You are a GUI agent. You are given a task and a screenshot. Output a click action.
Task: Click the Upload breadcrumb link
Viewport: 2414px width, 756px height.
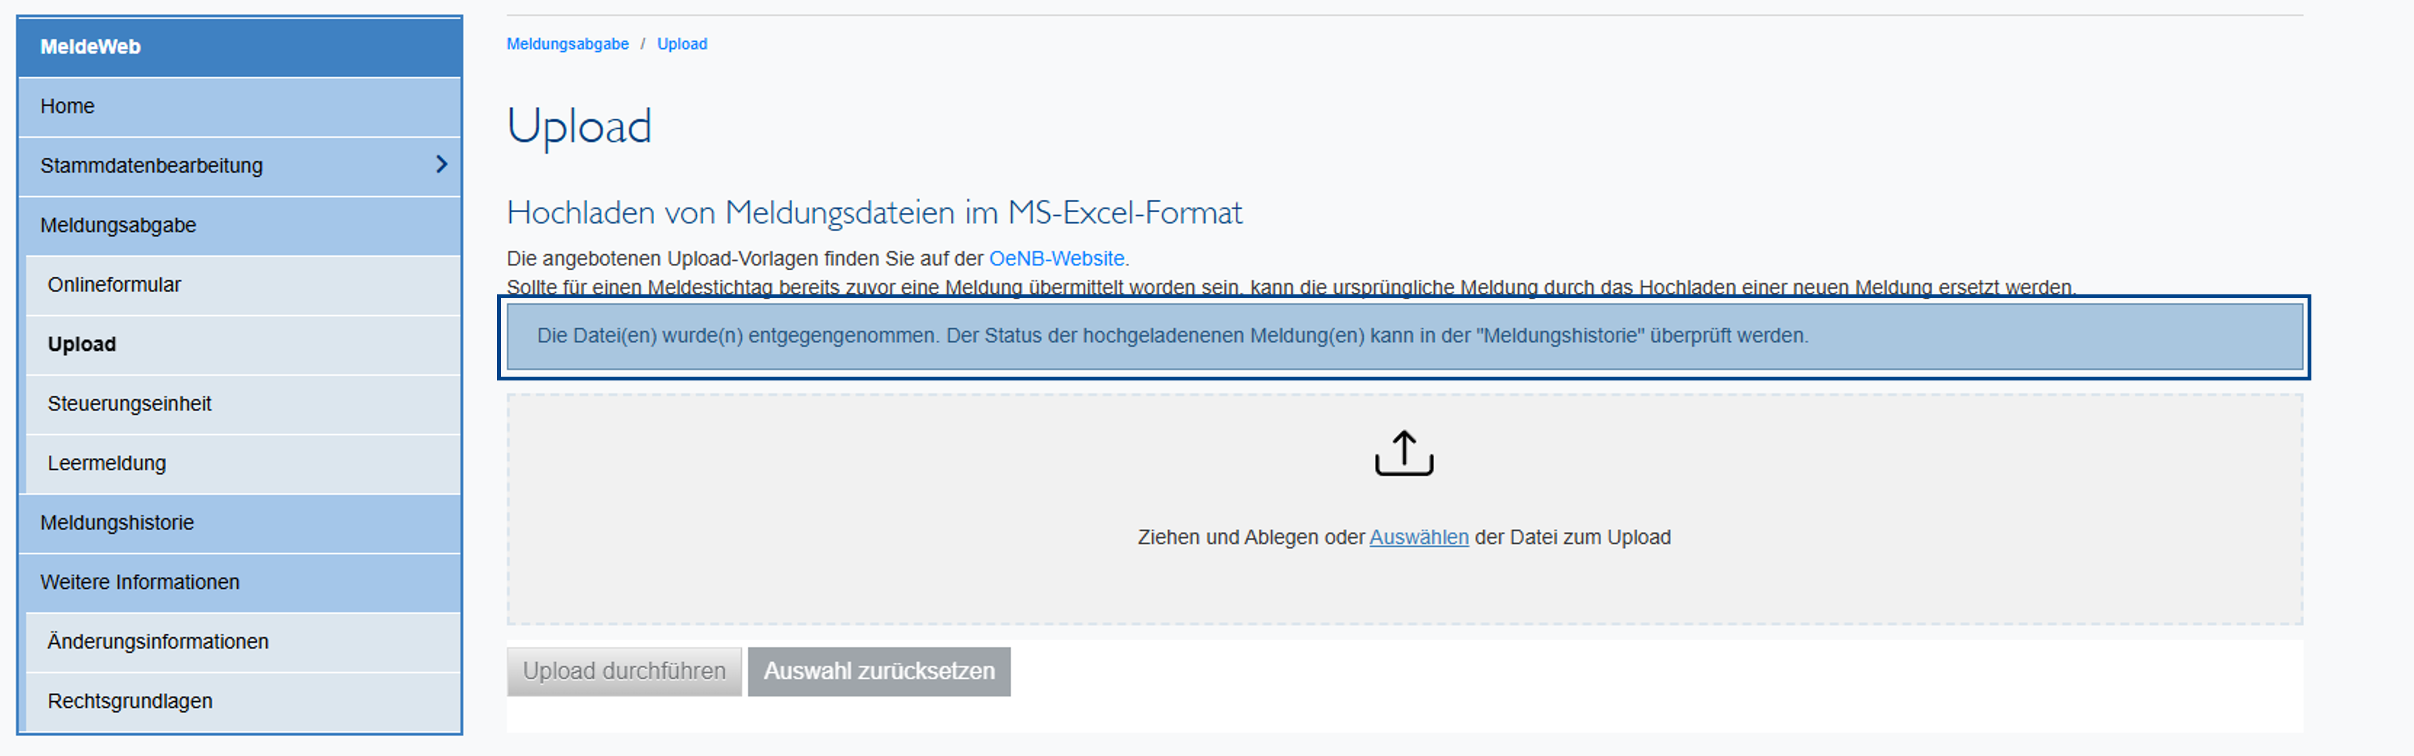click(681, 44)
